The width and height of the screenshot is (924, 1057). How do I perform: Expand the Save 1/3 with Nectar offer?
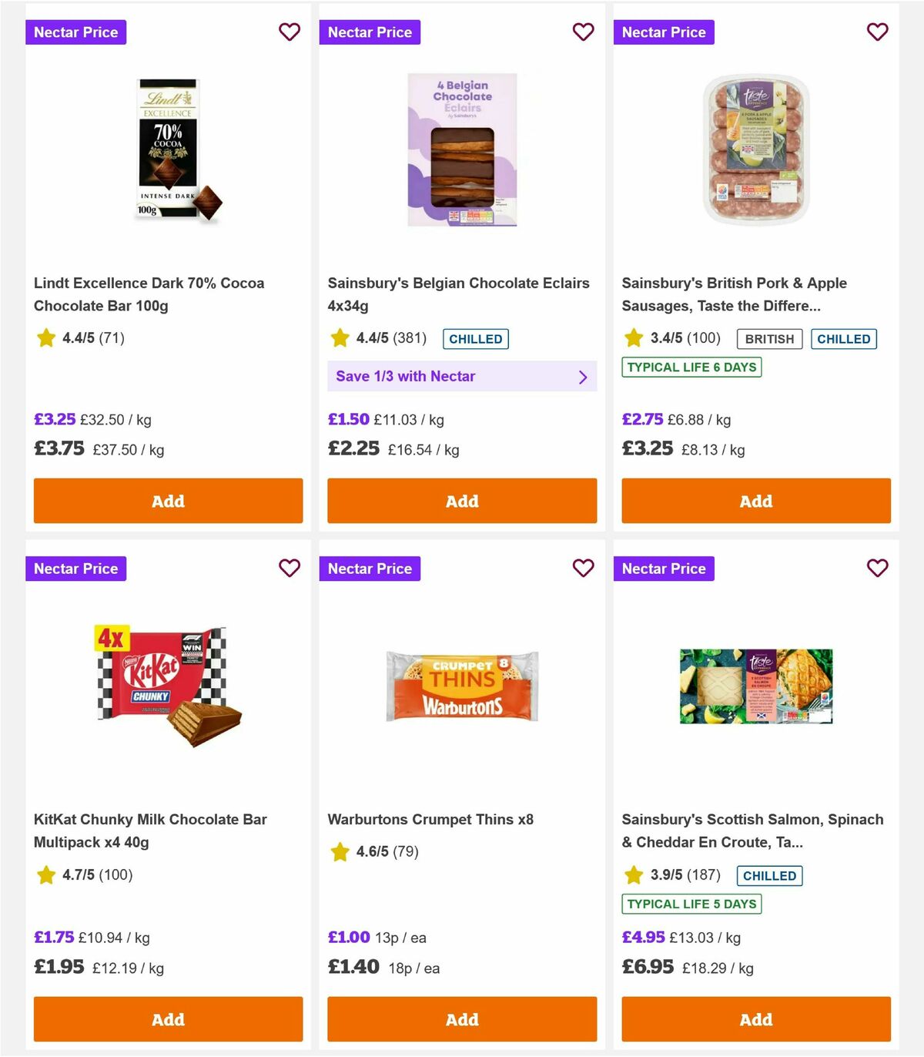461,376
